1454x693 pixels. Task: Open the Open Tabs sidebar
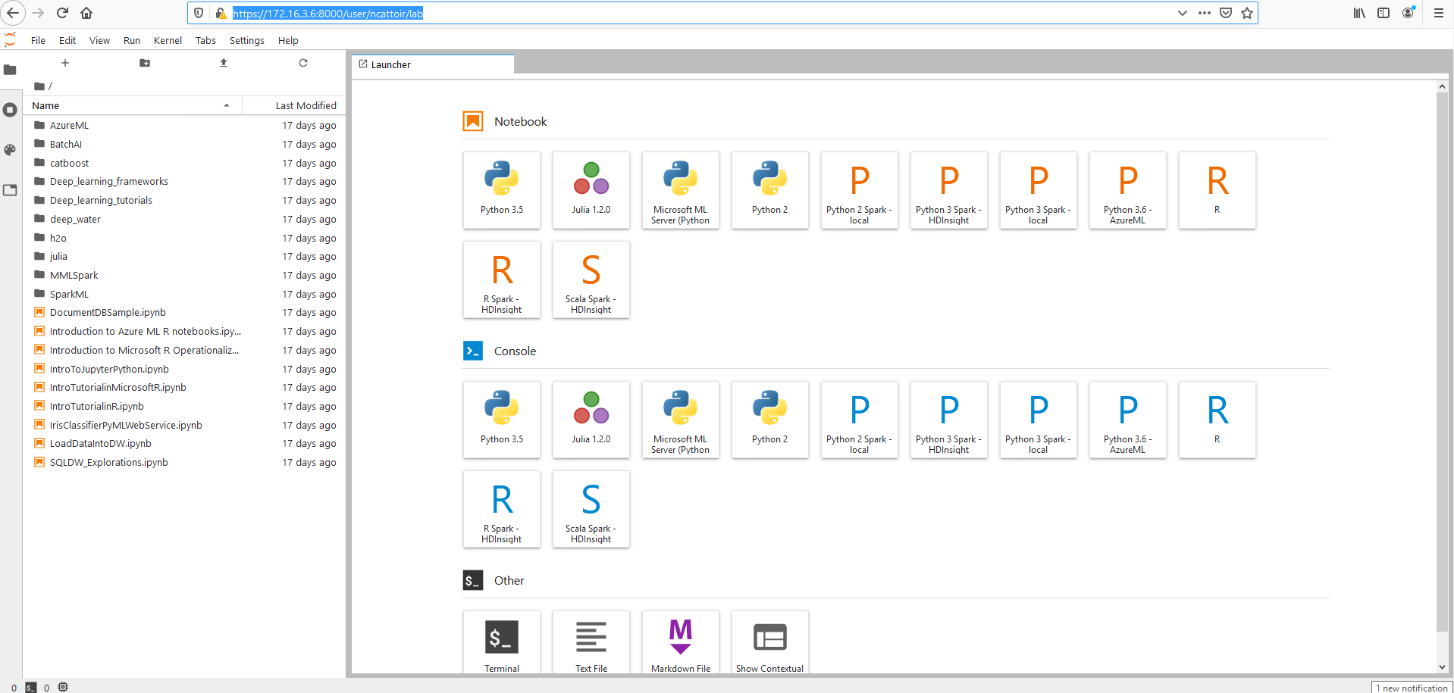10,190
